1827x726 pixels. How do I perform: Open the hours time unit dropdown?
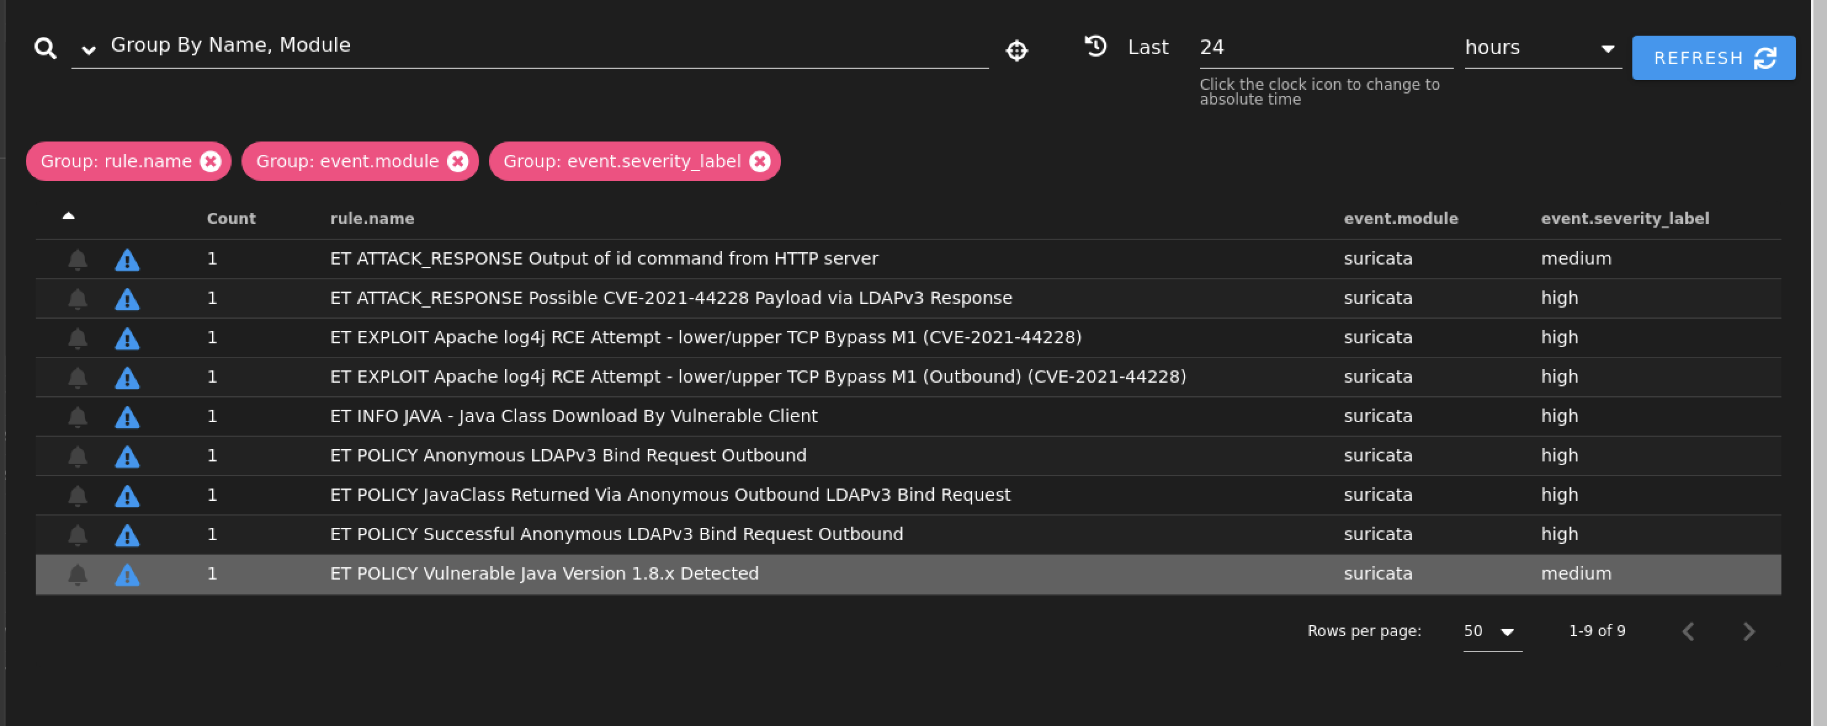coord(1542,47)
